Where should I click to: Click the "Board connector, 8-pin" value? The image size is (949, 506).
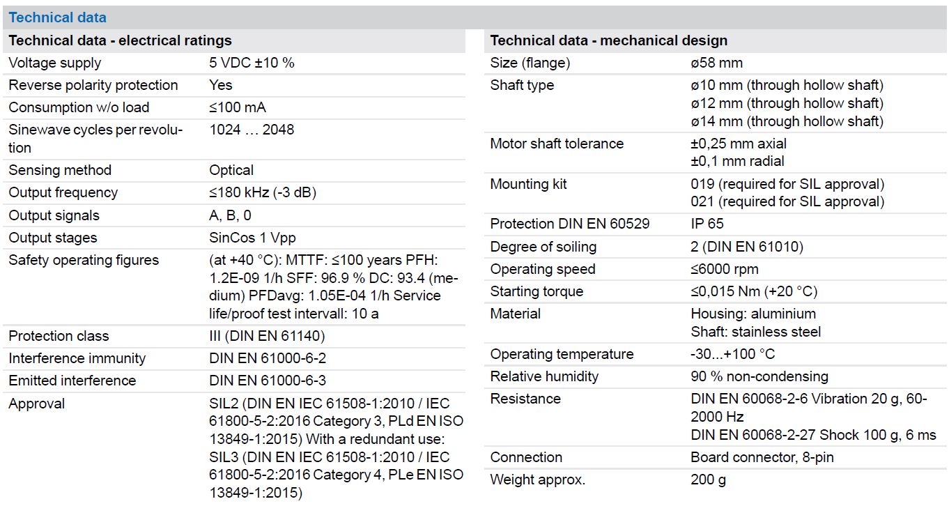pos(762,457)
